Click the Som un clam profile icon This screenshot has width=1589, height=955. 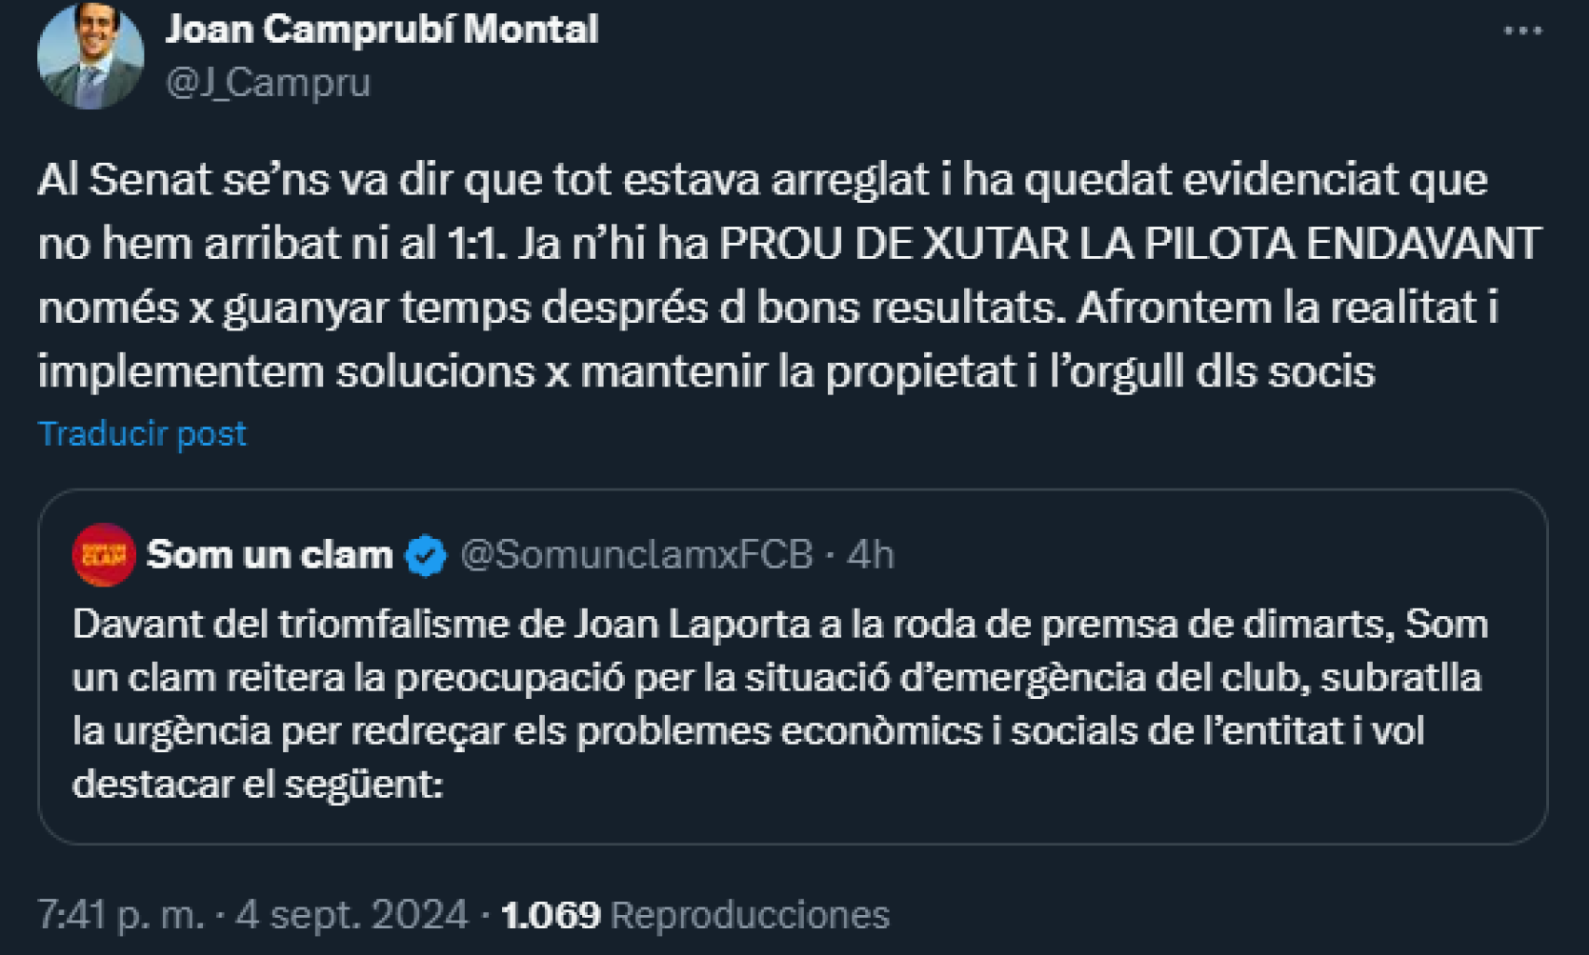(x=105, y=556)
